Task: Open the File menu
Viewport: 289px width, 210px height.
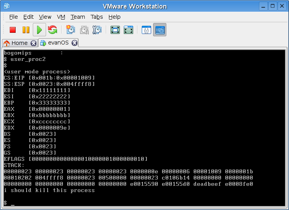Action: tap(14, 17)
